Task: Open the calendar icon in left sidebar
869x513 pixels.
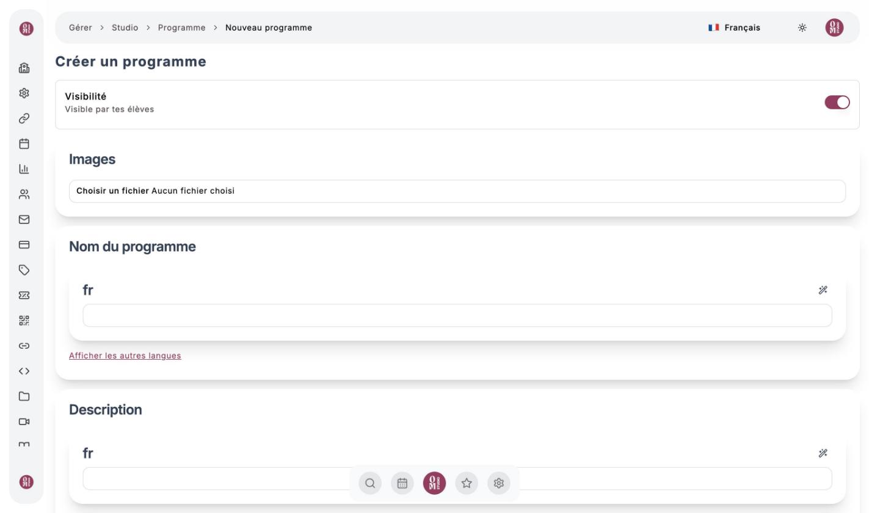Action: (x=24, y=144)
